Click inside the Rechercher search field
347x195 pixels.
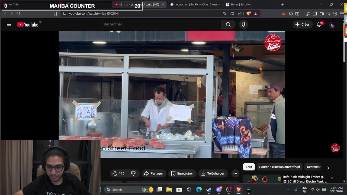[x=160, y=24]
